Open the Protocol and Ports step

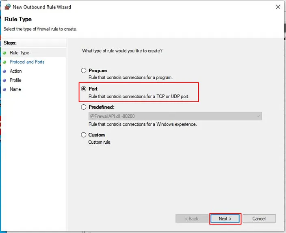click(27, 62)
